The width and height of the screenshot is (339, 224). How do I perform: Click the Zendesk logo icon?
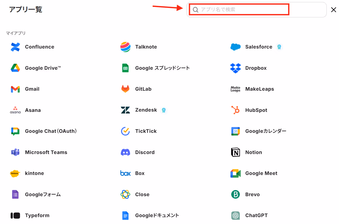click(x=125, y=110)
